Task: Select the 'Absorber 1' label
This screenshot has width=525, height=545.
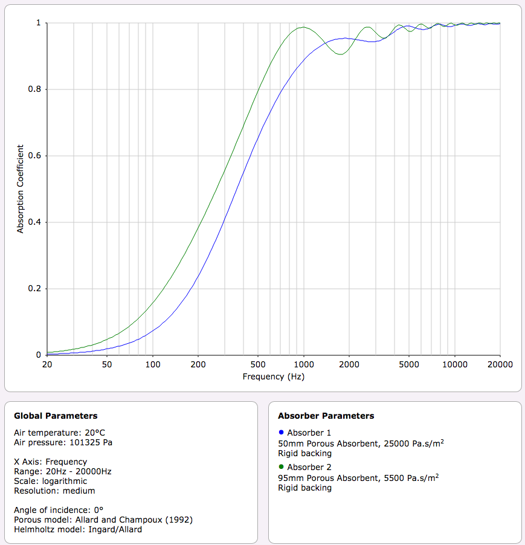Action: [309, 433]
